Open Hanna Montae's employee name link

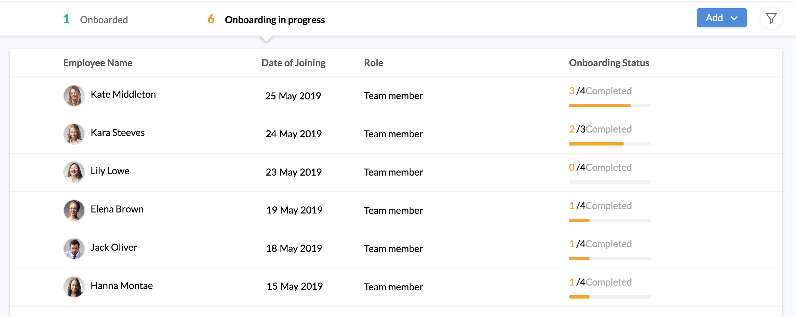coord(122,286)
